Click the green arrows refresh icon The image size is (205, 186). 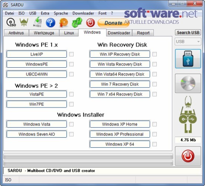click(77, 23)
